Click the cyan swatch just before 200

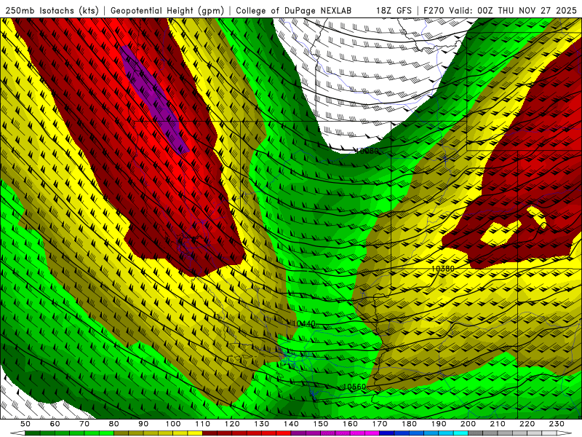coord(461,433)
